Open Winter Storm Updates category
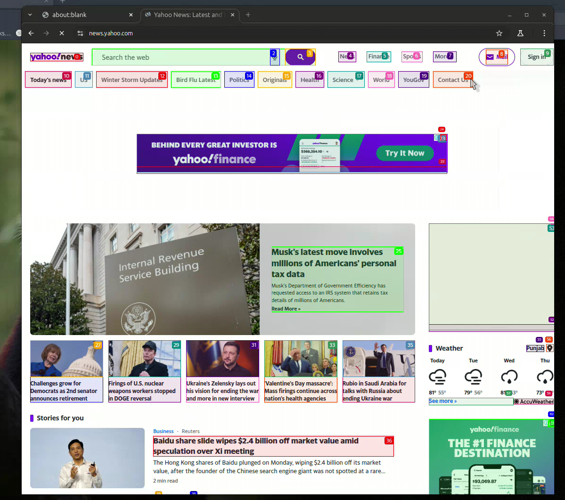The width and height of the screenshot is (565, 500). (x=132, y=80)
